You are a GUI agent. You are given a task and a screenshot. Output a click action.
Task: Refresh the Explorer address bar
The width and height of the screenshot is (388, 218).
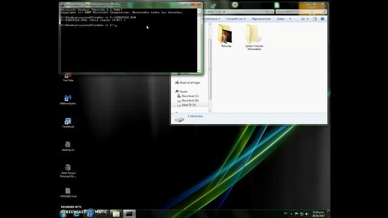[272, 12]
